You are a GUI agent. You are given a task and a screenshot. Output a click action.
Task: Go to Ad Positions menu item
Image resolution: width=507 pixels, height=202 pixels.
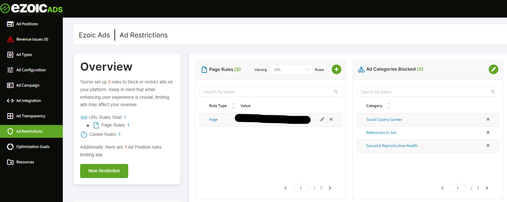(x=27, y=24)
